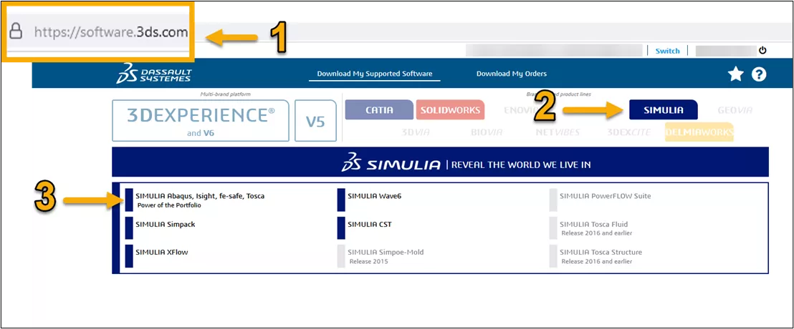Click the software.3ds.com URL field

pyautogui.click(x=111, y=33)
